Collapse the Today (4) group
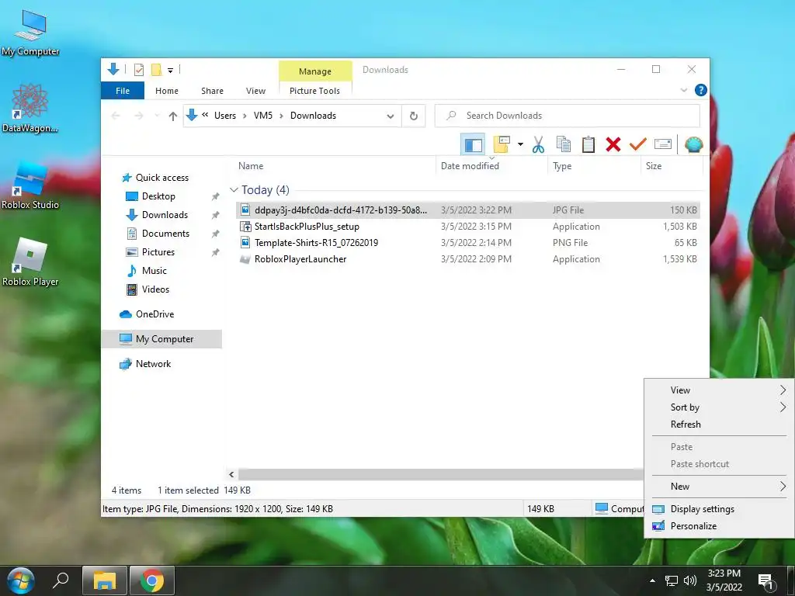 (x=234, y=190)
